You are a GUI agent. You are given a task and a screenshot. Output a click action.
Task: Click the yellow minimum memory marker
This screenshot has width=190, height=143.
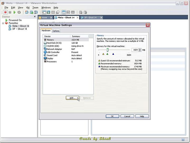(x=103, y=54)
